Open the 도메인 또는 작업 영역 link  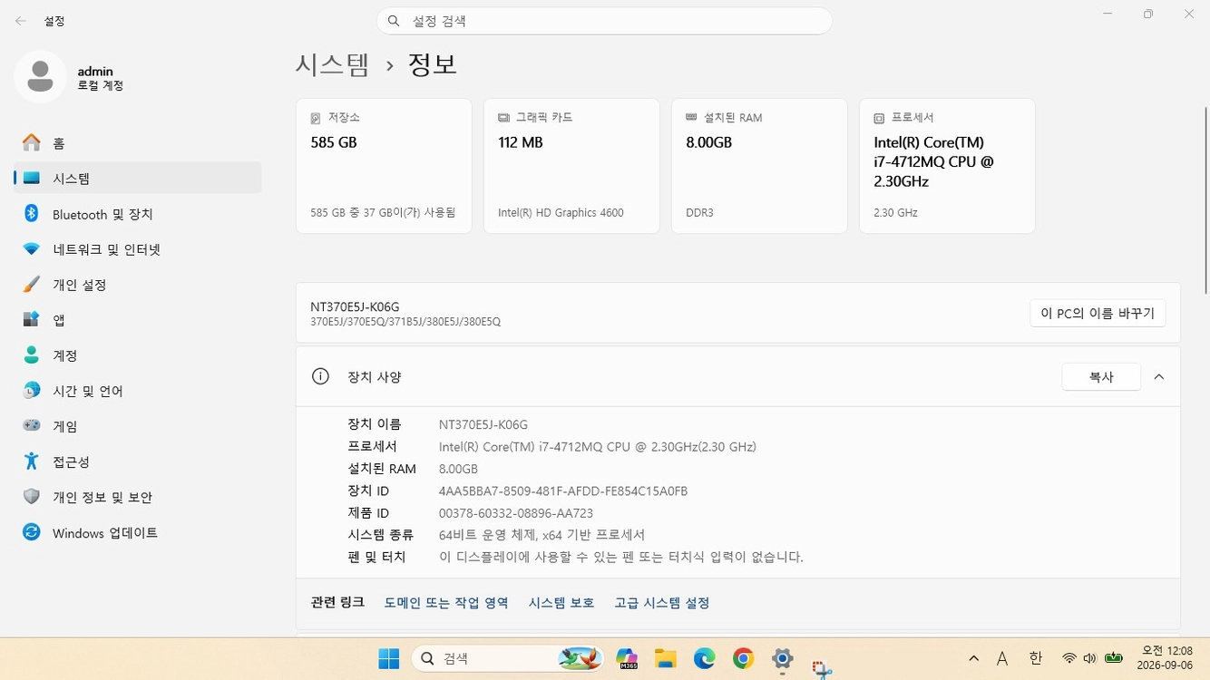click(x=446, y=603)
